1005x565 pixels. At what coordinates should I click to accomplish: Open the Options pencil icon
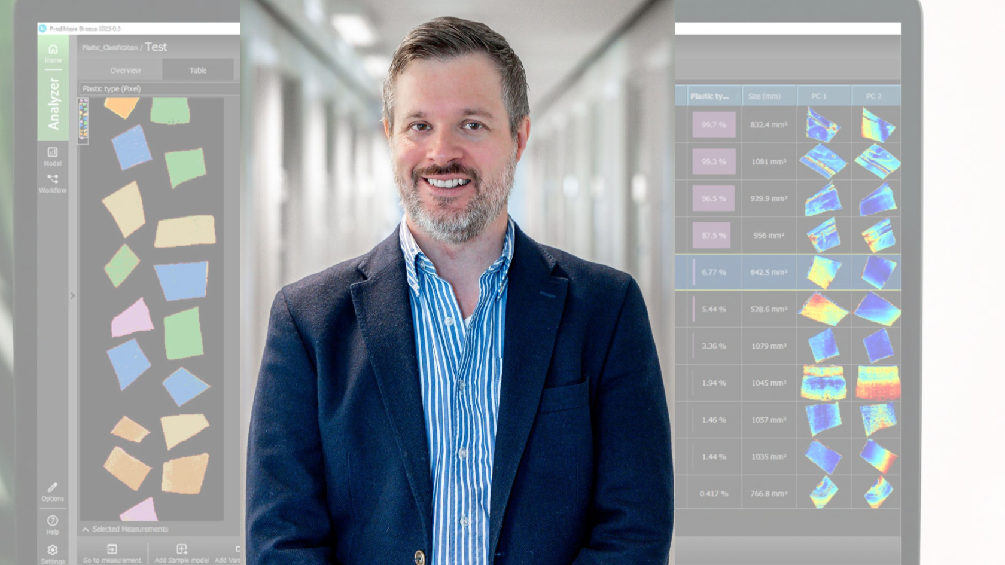coord(53,488)
